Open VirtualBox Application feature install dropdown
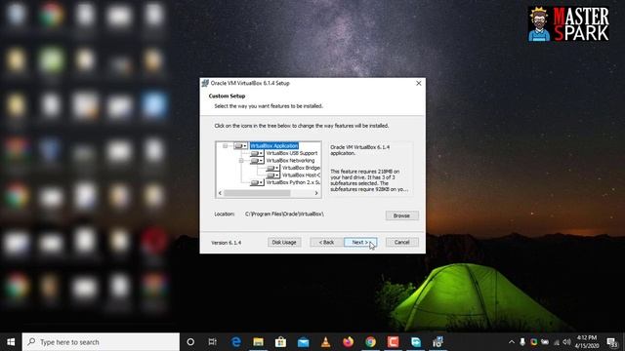This screenshot has width=625, height=351. point(240,146)
